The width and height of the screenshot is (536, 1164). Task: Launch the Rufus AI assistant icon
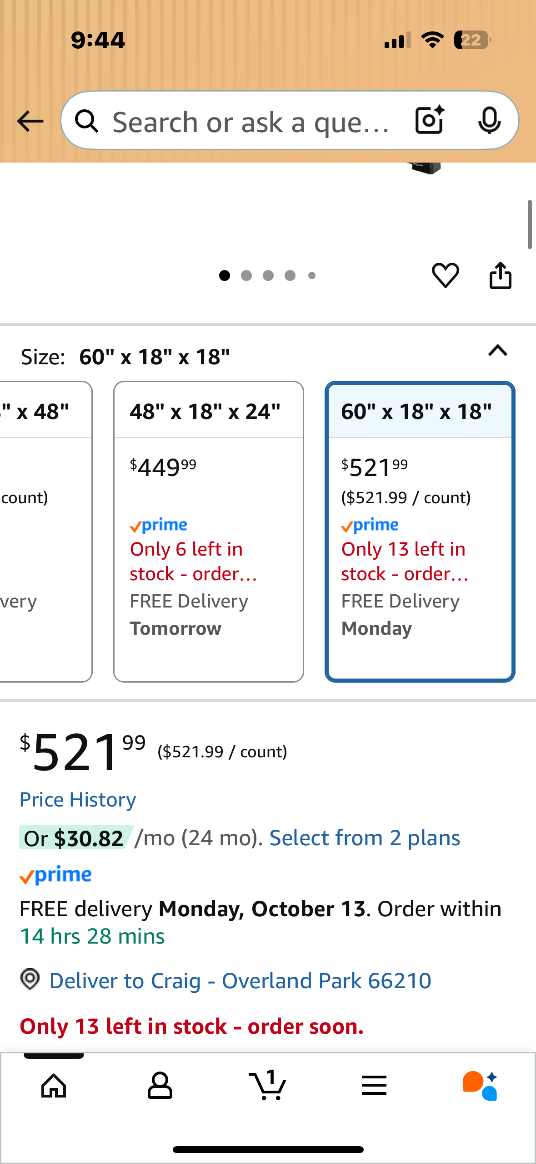480,1086
